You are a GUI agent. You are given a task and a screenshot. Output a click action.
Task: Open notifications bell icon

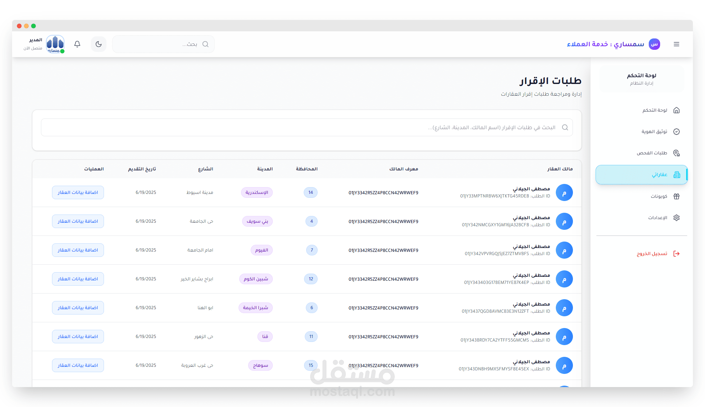tap(77, 44)
